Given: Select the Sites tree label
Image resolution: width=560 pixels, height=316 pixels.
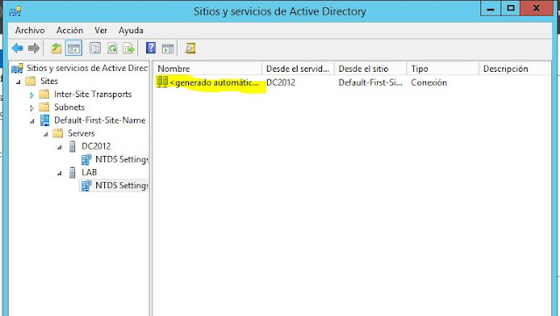Looking at the screenshot, I should pos(49,81).
